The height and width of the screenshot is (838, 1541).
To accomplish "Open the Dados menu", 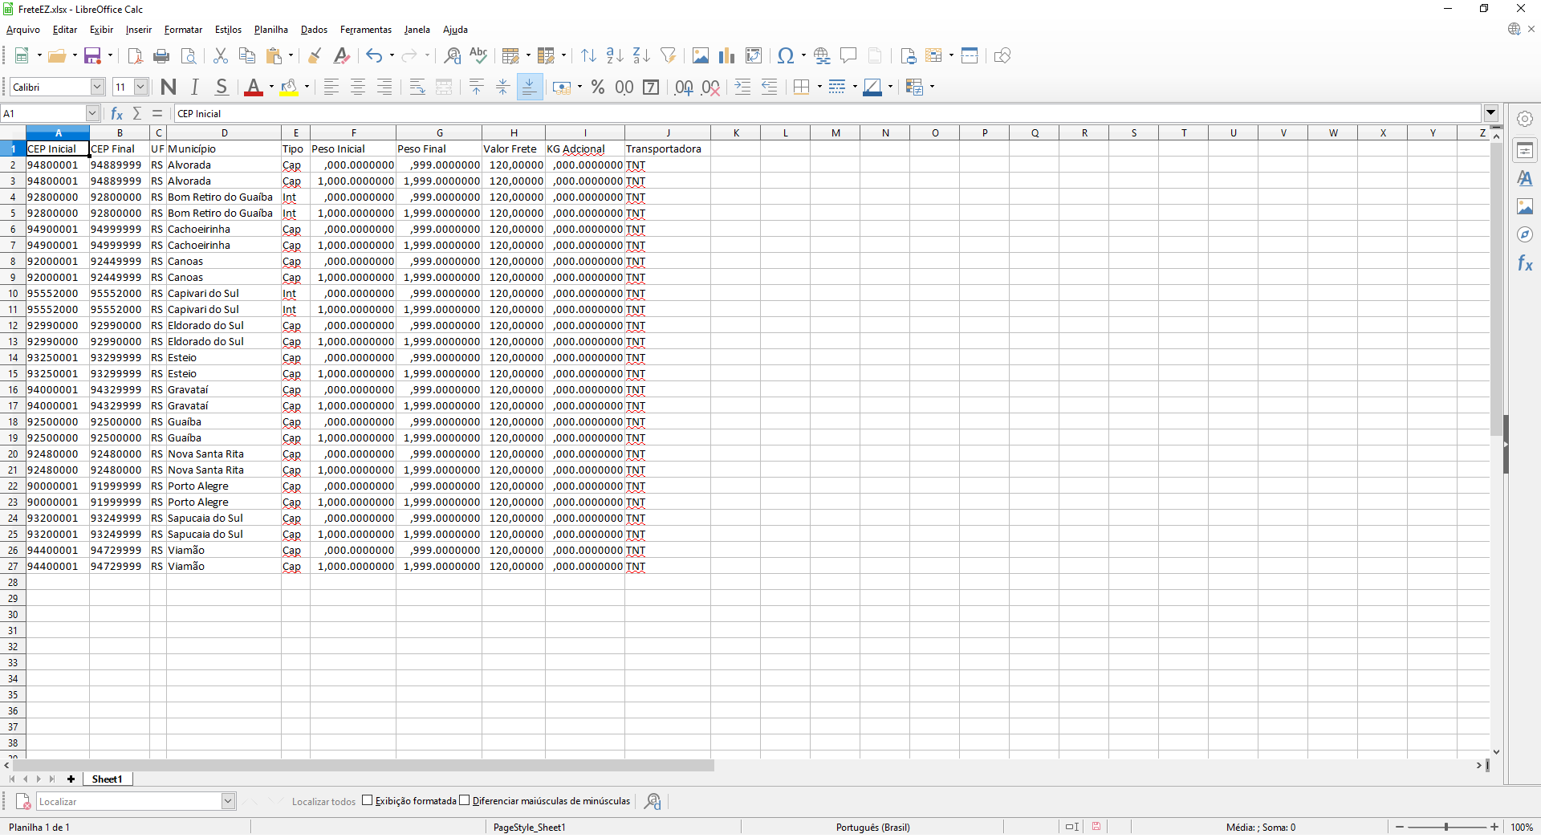I will 314,30.
